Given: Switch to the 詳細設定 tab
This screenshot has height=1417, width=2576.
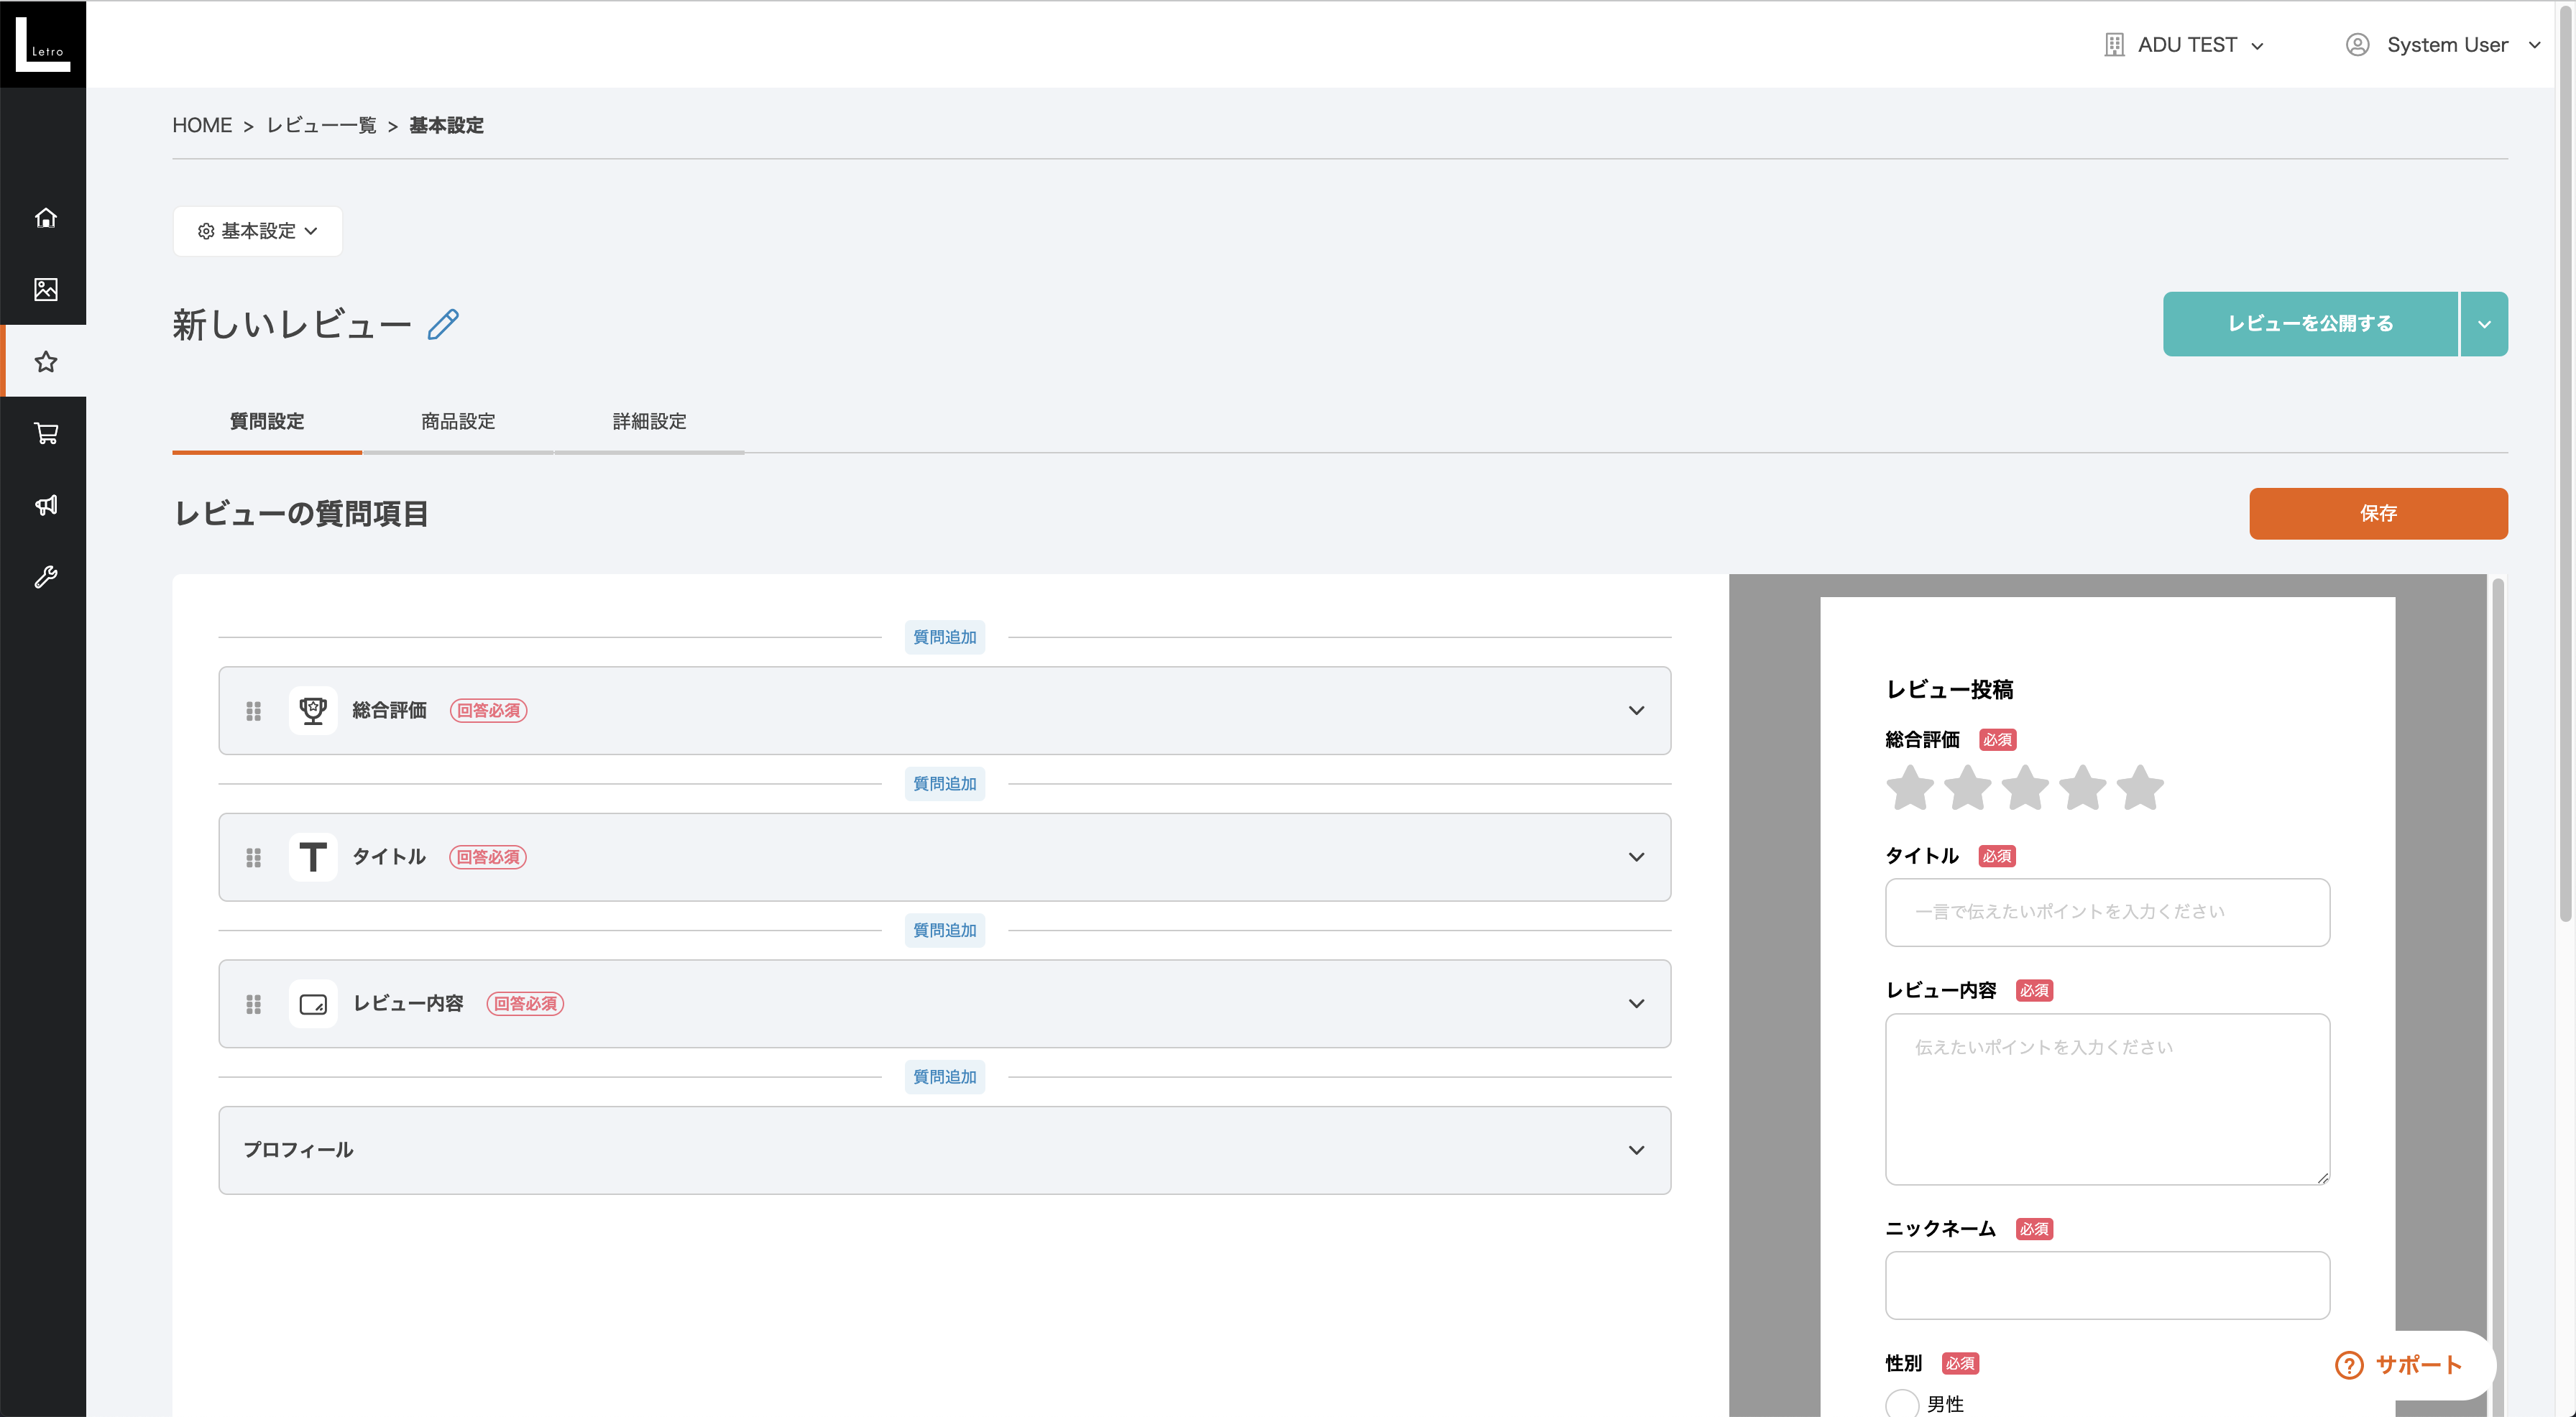Looking at the screenshot, I should pos(649,422).
